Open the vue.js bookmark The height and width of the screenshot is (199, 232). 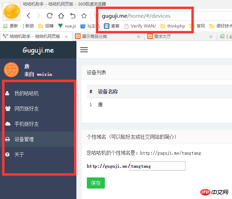pos(67,26)
